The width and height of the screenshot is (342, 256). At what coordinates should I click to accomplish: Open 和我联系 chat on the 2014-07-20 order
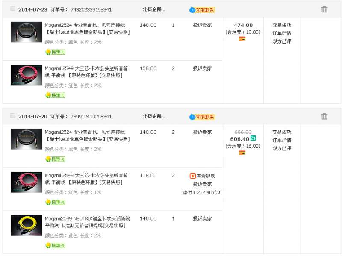pyautogui.click(x=202, y=117)
